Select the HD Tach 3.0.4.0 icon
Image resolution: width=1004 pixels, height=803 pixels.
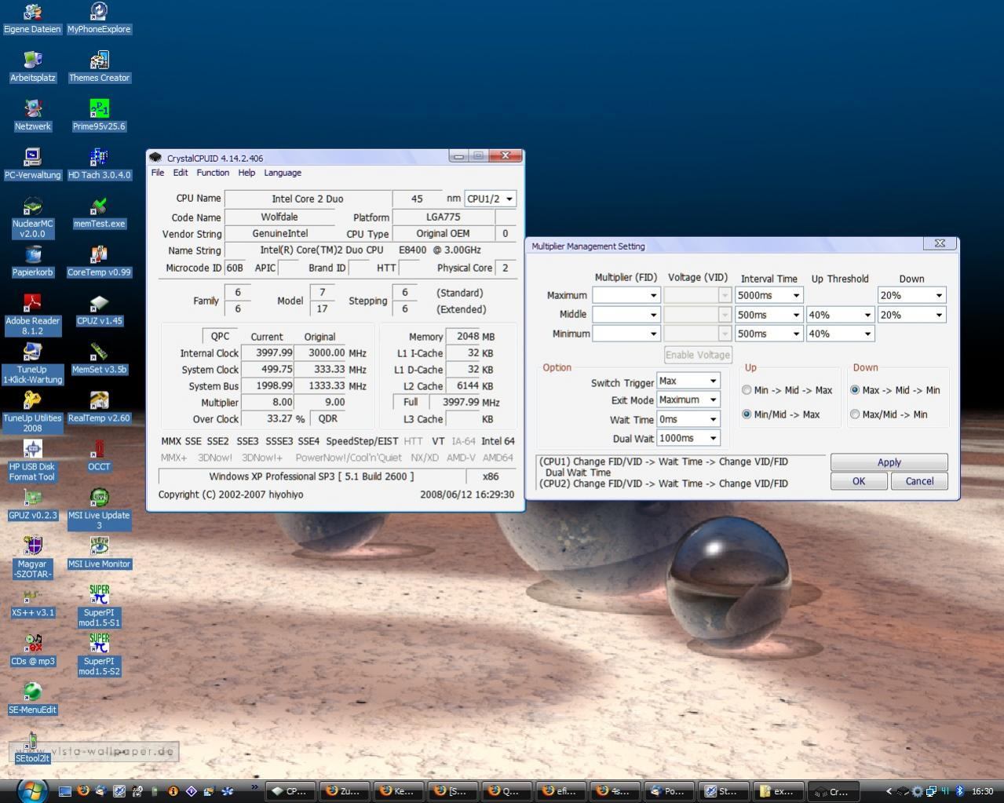tap(99, 165)
